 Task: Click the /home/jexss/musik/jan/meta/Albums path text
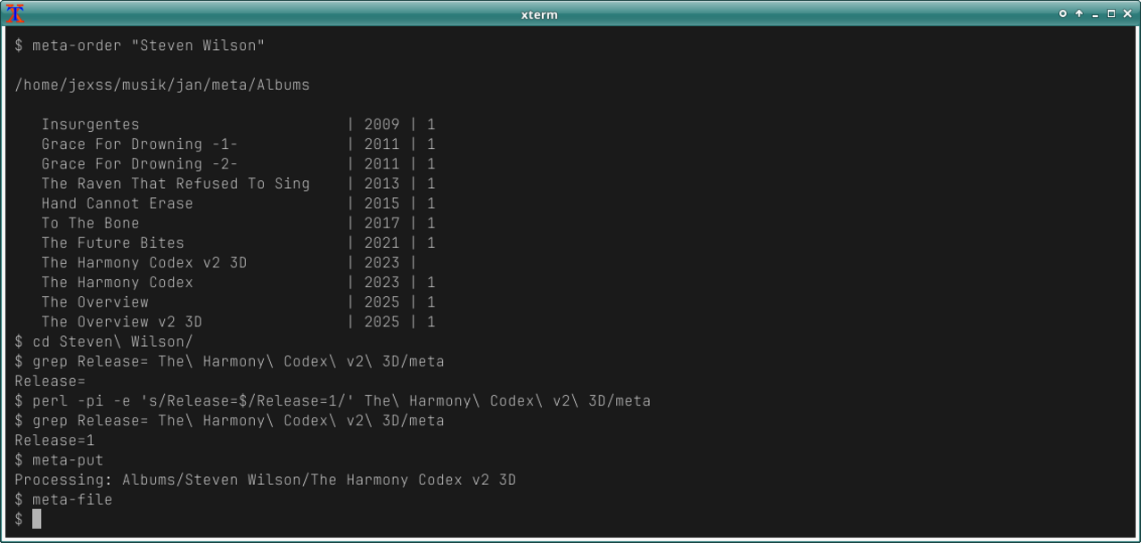pos(162,86)
